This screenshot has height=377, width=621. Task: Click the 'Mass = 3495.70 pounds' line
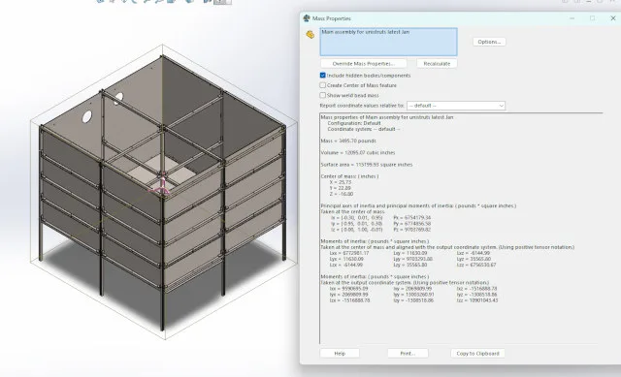tap(348, 141)
